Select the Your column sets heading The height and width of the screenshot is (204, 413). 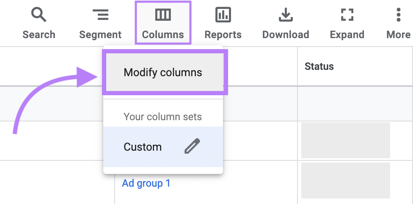(x=162, y=117)
